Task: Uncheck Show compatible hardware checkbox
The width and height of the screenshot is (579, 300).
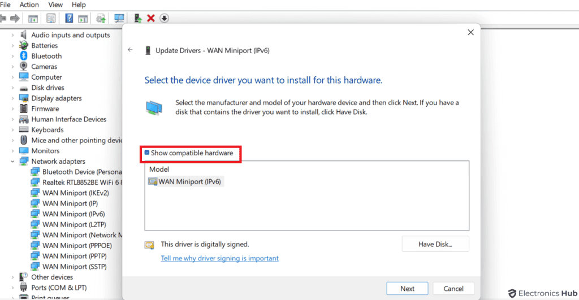Action: coord(146,153)
